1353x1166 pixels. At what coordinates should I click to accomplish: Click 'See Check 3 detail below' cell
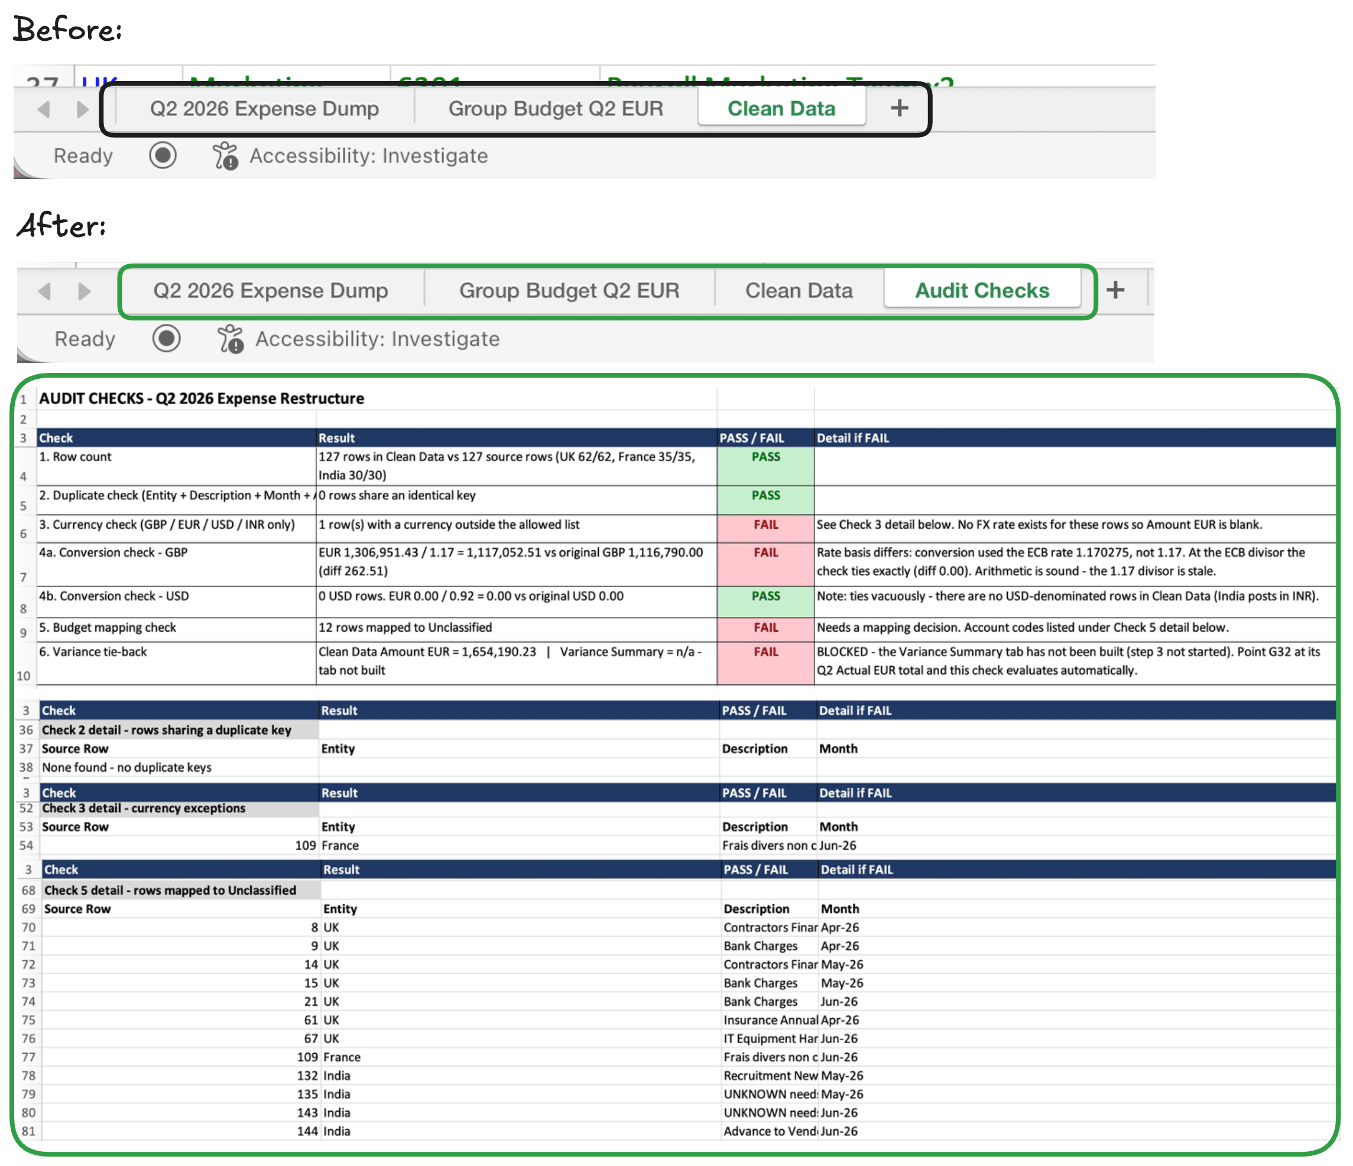point(1074,528)
